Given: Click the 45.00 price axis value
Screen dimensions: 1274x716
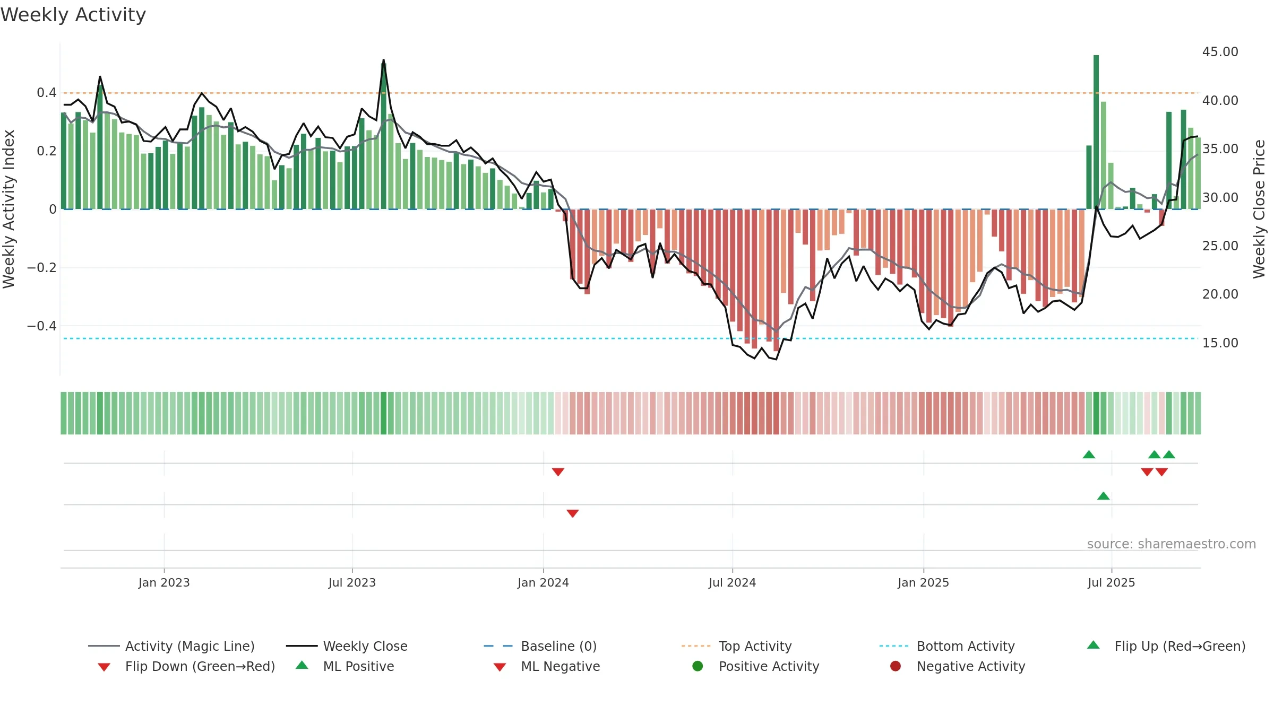Looking at the screenshot, I should 1220,51.
